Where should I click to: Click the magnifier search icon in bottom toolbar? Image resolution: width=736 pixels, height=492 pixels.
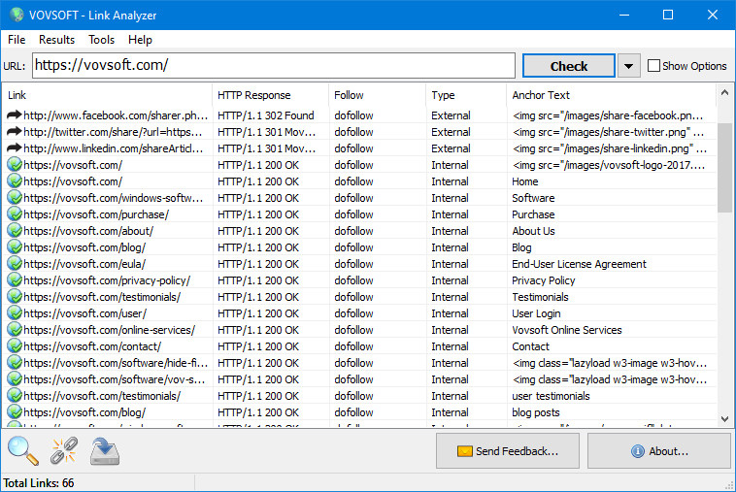23,450
